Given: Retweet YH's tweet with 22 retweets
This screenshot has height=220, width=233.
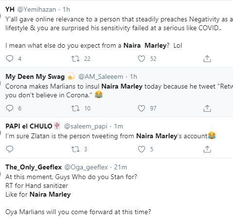Looking at the screenshot, I should (76, 59).
